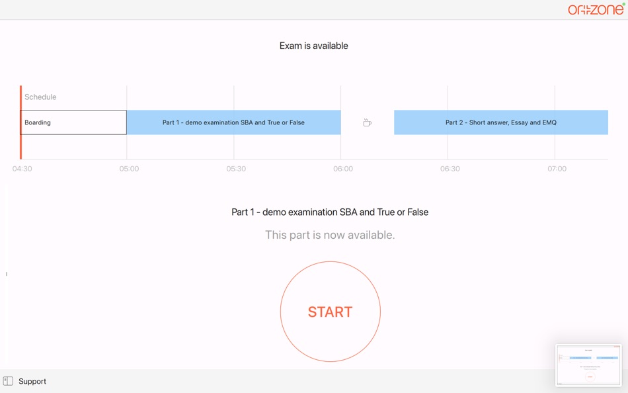Click the support panel icon
628x393 pixels.
click(x=8, y=381)
